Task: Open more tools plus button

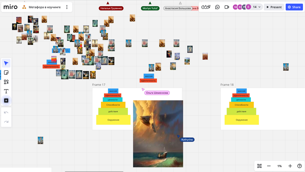Action: pyautogui.click(x=6, y=101)
